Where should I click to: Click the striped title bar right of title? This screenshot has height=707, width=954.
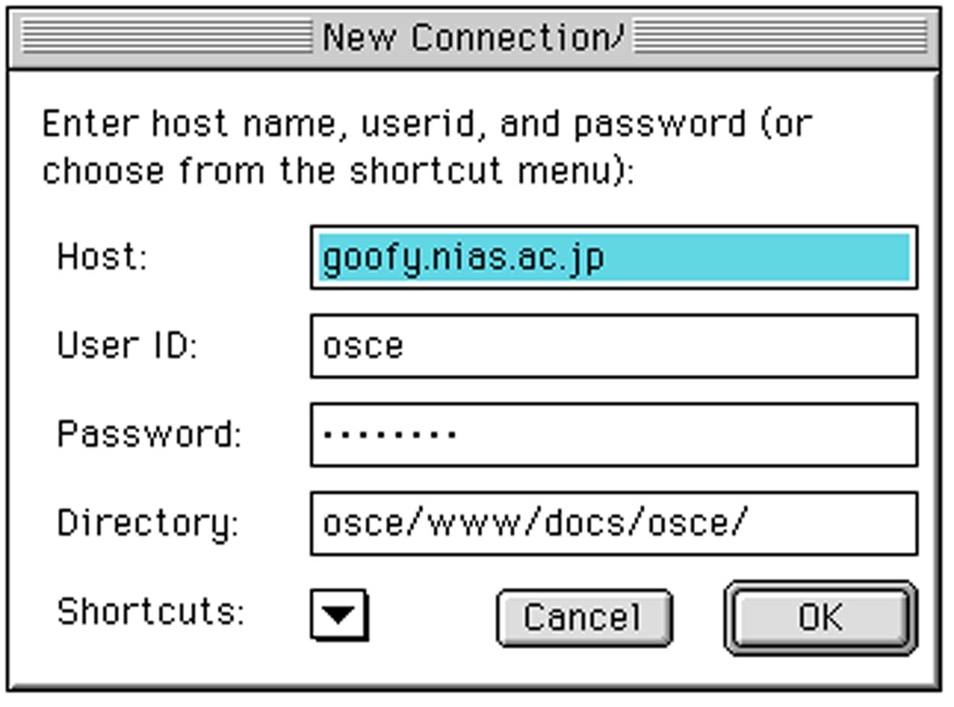781,37
